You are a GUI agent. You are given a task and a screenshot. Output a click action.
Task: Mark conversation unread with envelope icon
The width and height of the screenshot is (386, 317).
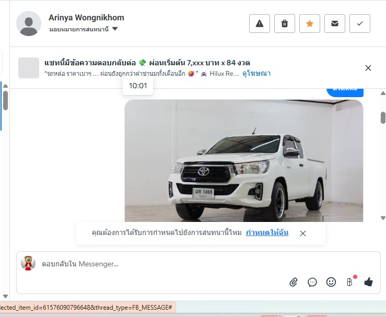point(335,24)
